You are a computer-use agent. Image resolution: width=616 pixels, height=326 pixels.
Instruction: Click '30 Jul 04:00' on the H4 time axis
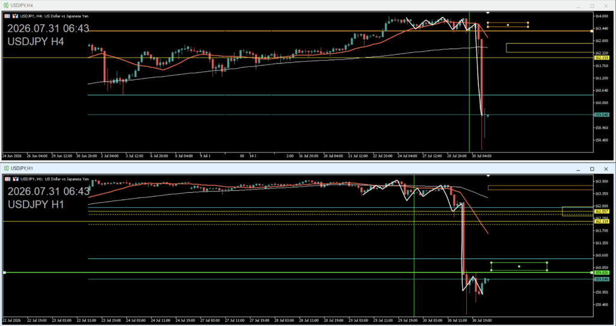(x=482, y=155)
